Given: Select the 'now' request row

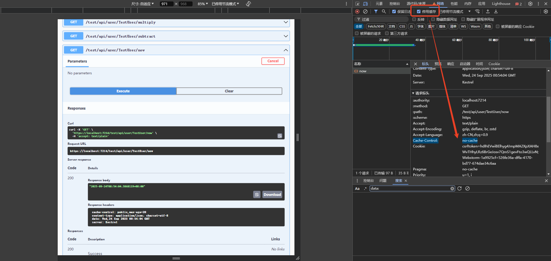Looking at the screenshot, I should [x=381, y=71].
